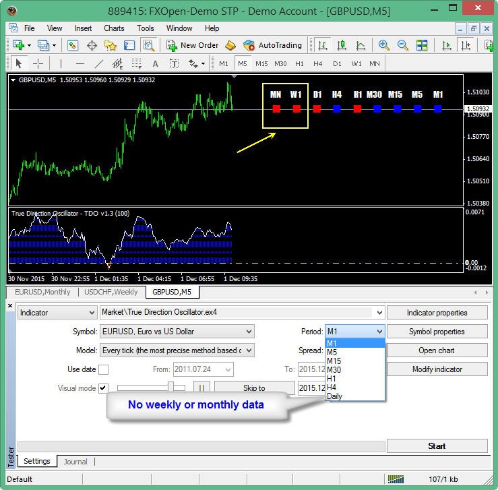Open the Charts menu

114,28
